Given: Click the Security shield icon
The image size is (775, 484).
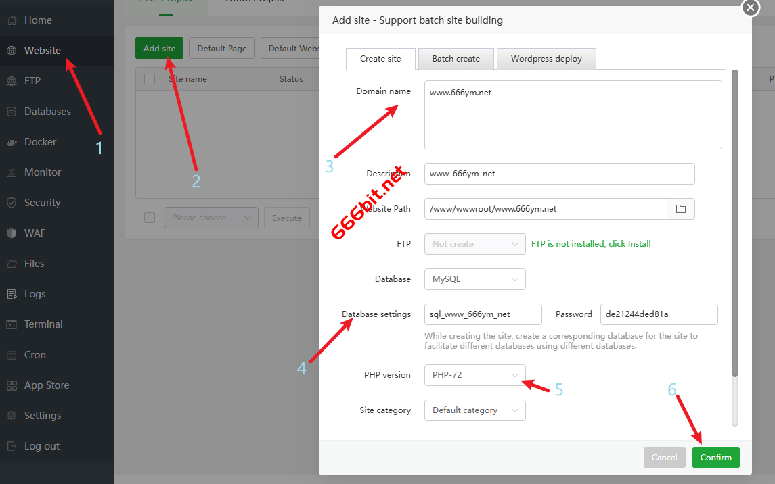Looking at the screenshot, I should (12, 203).
